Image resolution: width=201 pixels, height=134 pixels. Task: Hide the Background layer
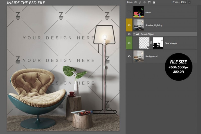[129, 56]
